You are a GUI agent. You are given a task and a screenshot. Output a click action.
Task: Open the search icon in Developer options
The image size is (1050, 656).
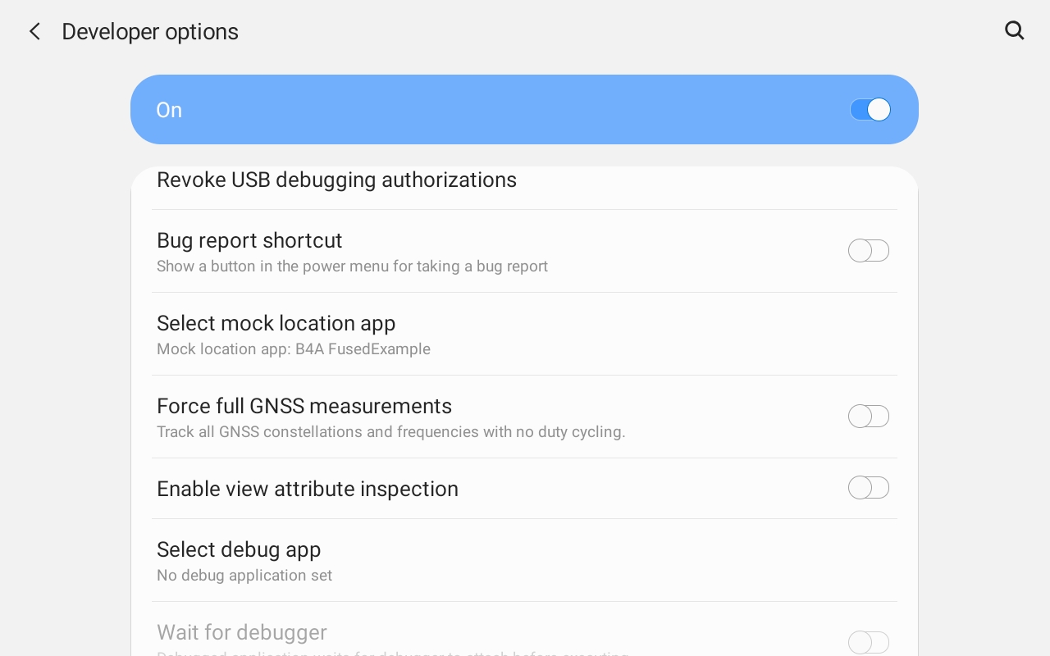click(1015, 30)
